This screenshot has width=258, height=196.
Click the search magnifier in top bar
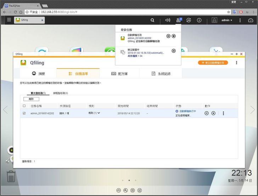[x=152, y=20]
